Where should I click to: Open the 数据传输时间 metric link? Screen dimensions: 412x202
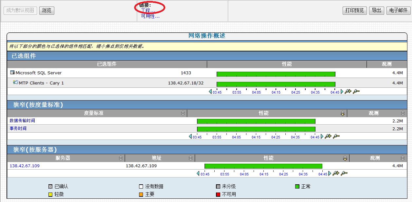coord(22,120)
